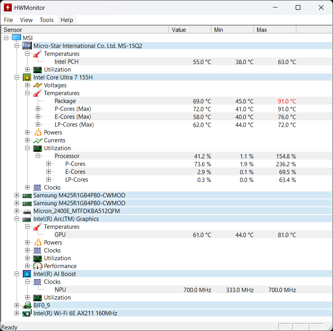The image size is (333, 331).
Task: Collapse the Micro-Star International MS-15Q2 node
Action: tap(17, 46)
